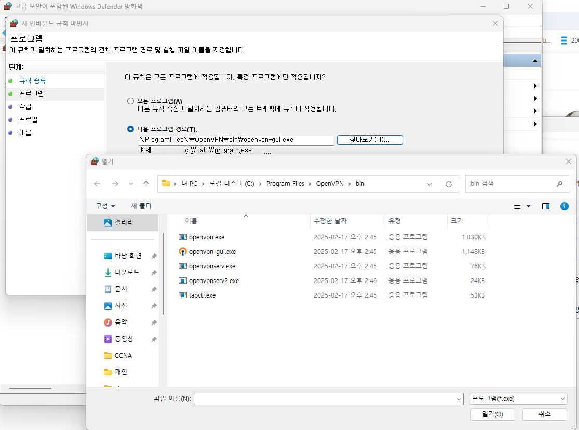The width and height of the screenshot is (579, 430).
Task: Select openvpnserv2.exe file
Action: point(214,281)
